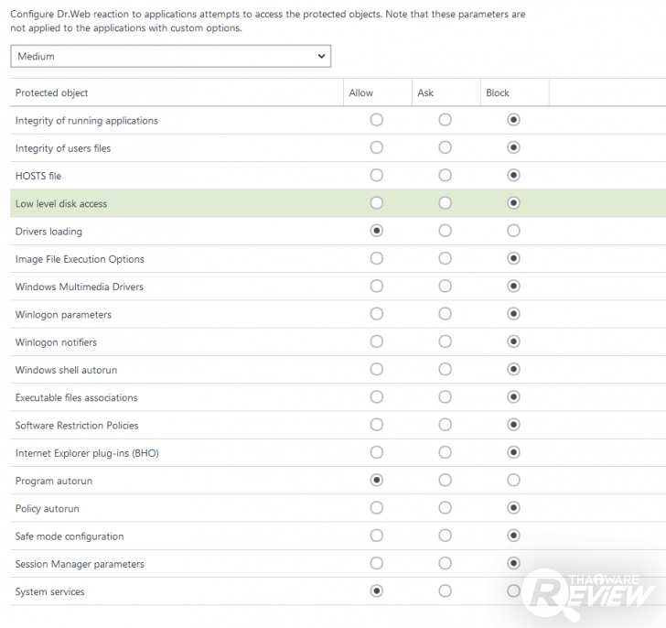Choose Ask for Executable files associations
The width and height of the screenshot is (666, 628).
pyautogui.click(x=445, y=397)
